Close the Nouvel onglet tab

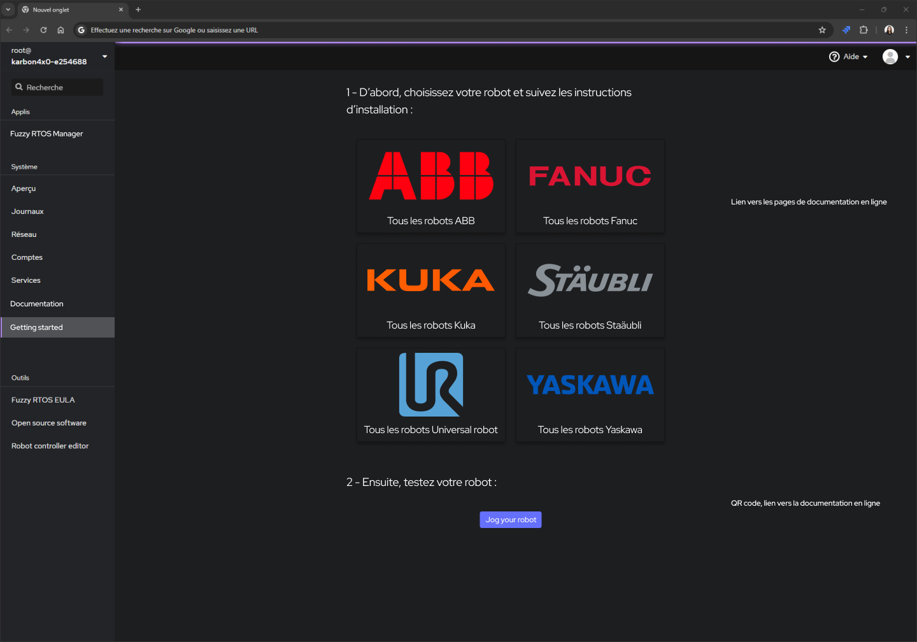(121, 10)
